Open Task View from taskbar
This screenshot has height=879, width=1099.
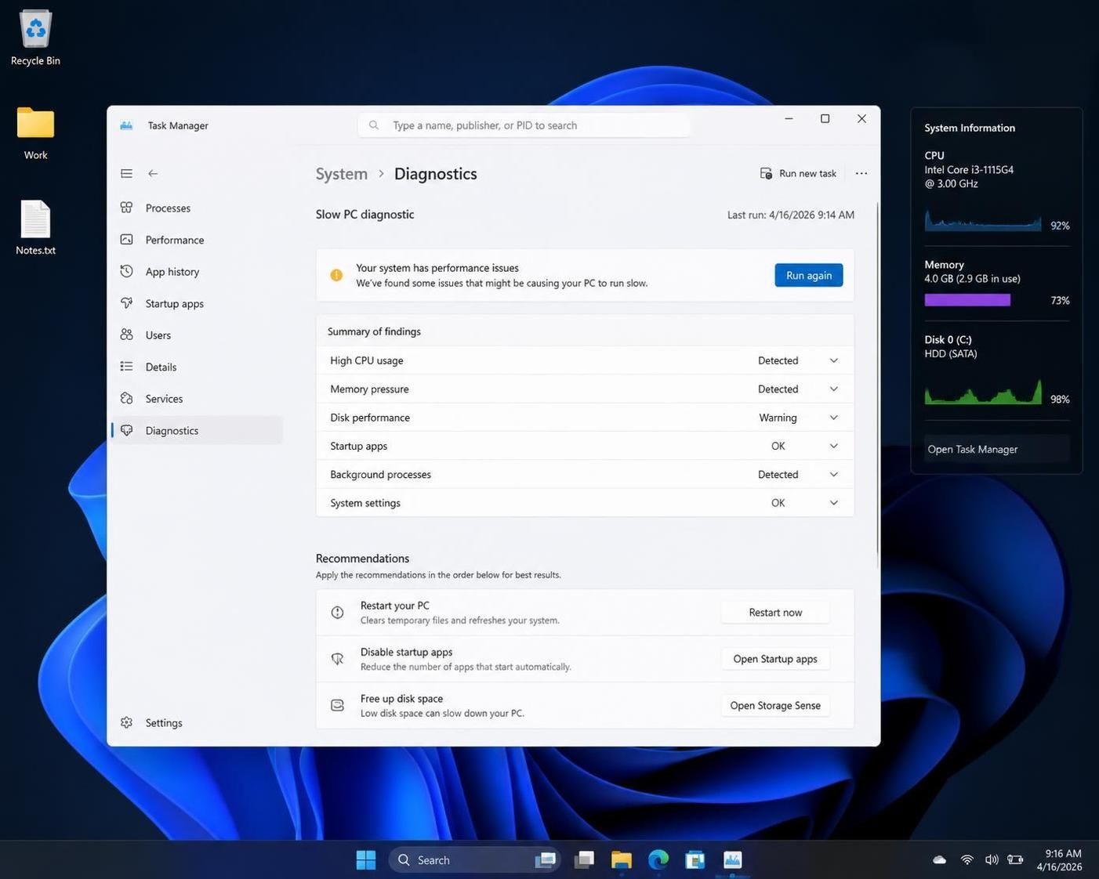pos(584,860)
